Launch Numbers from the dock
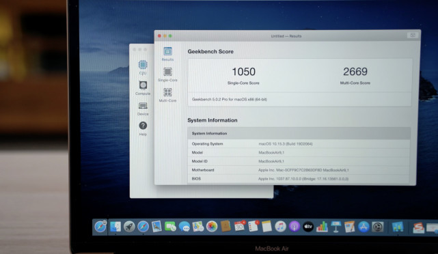The image size is (438, 254). pos(322,227)
